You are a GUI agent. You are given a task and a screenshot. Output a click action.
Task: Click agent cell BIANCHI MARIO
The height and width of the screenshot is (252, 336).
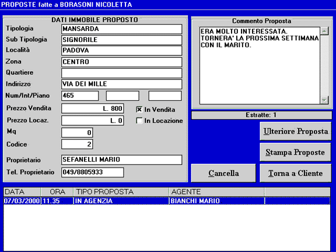(217, 201)
